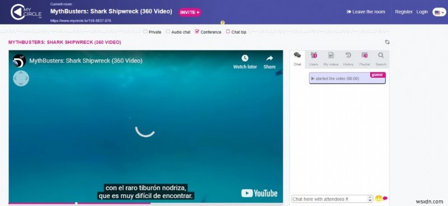Screen dimensions: 448x206
Task: Click the YouTube logo in the video
Action: pos(259,193)
